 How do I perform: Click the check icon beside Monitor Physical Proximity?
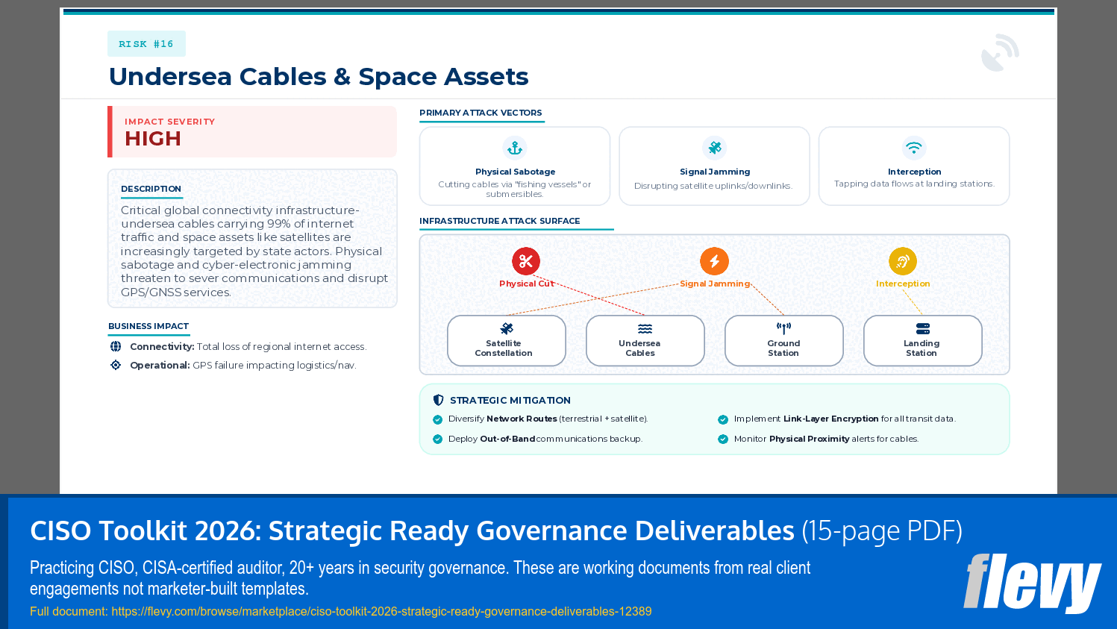[723, 439]
